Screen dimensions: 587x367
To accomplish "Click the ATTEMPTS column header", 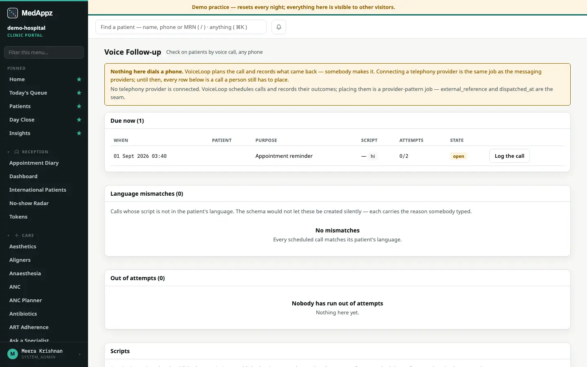I will click(x=411, y=140).
